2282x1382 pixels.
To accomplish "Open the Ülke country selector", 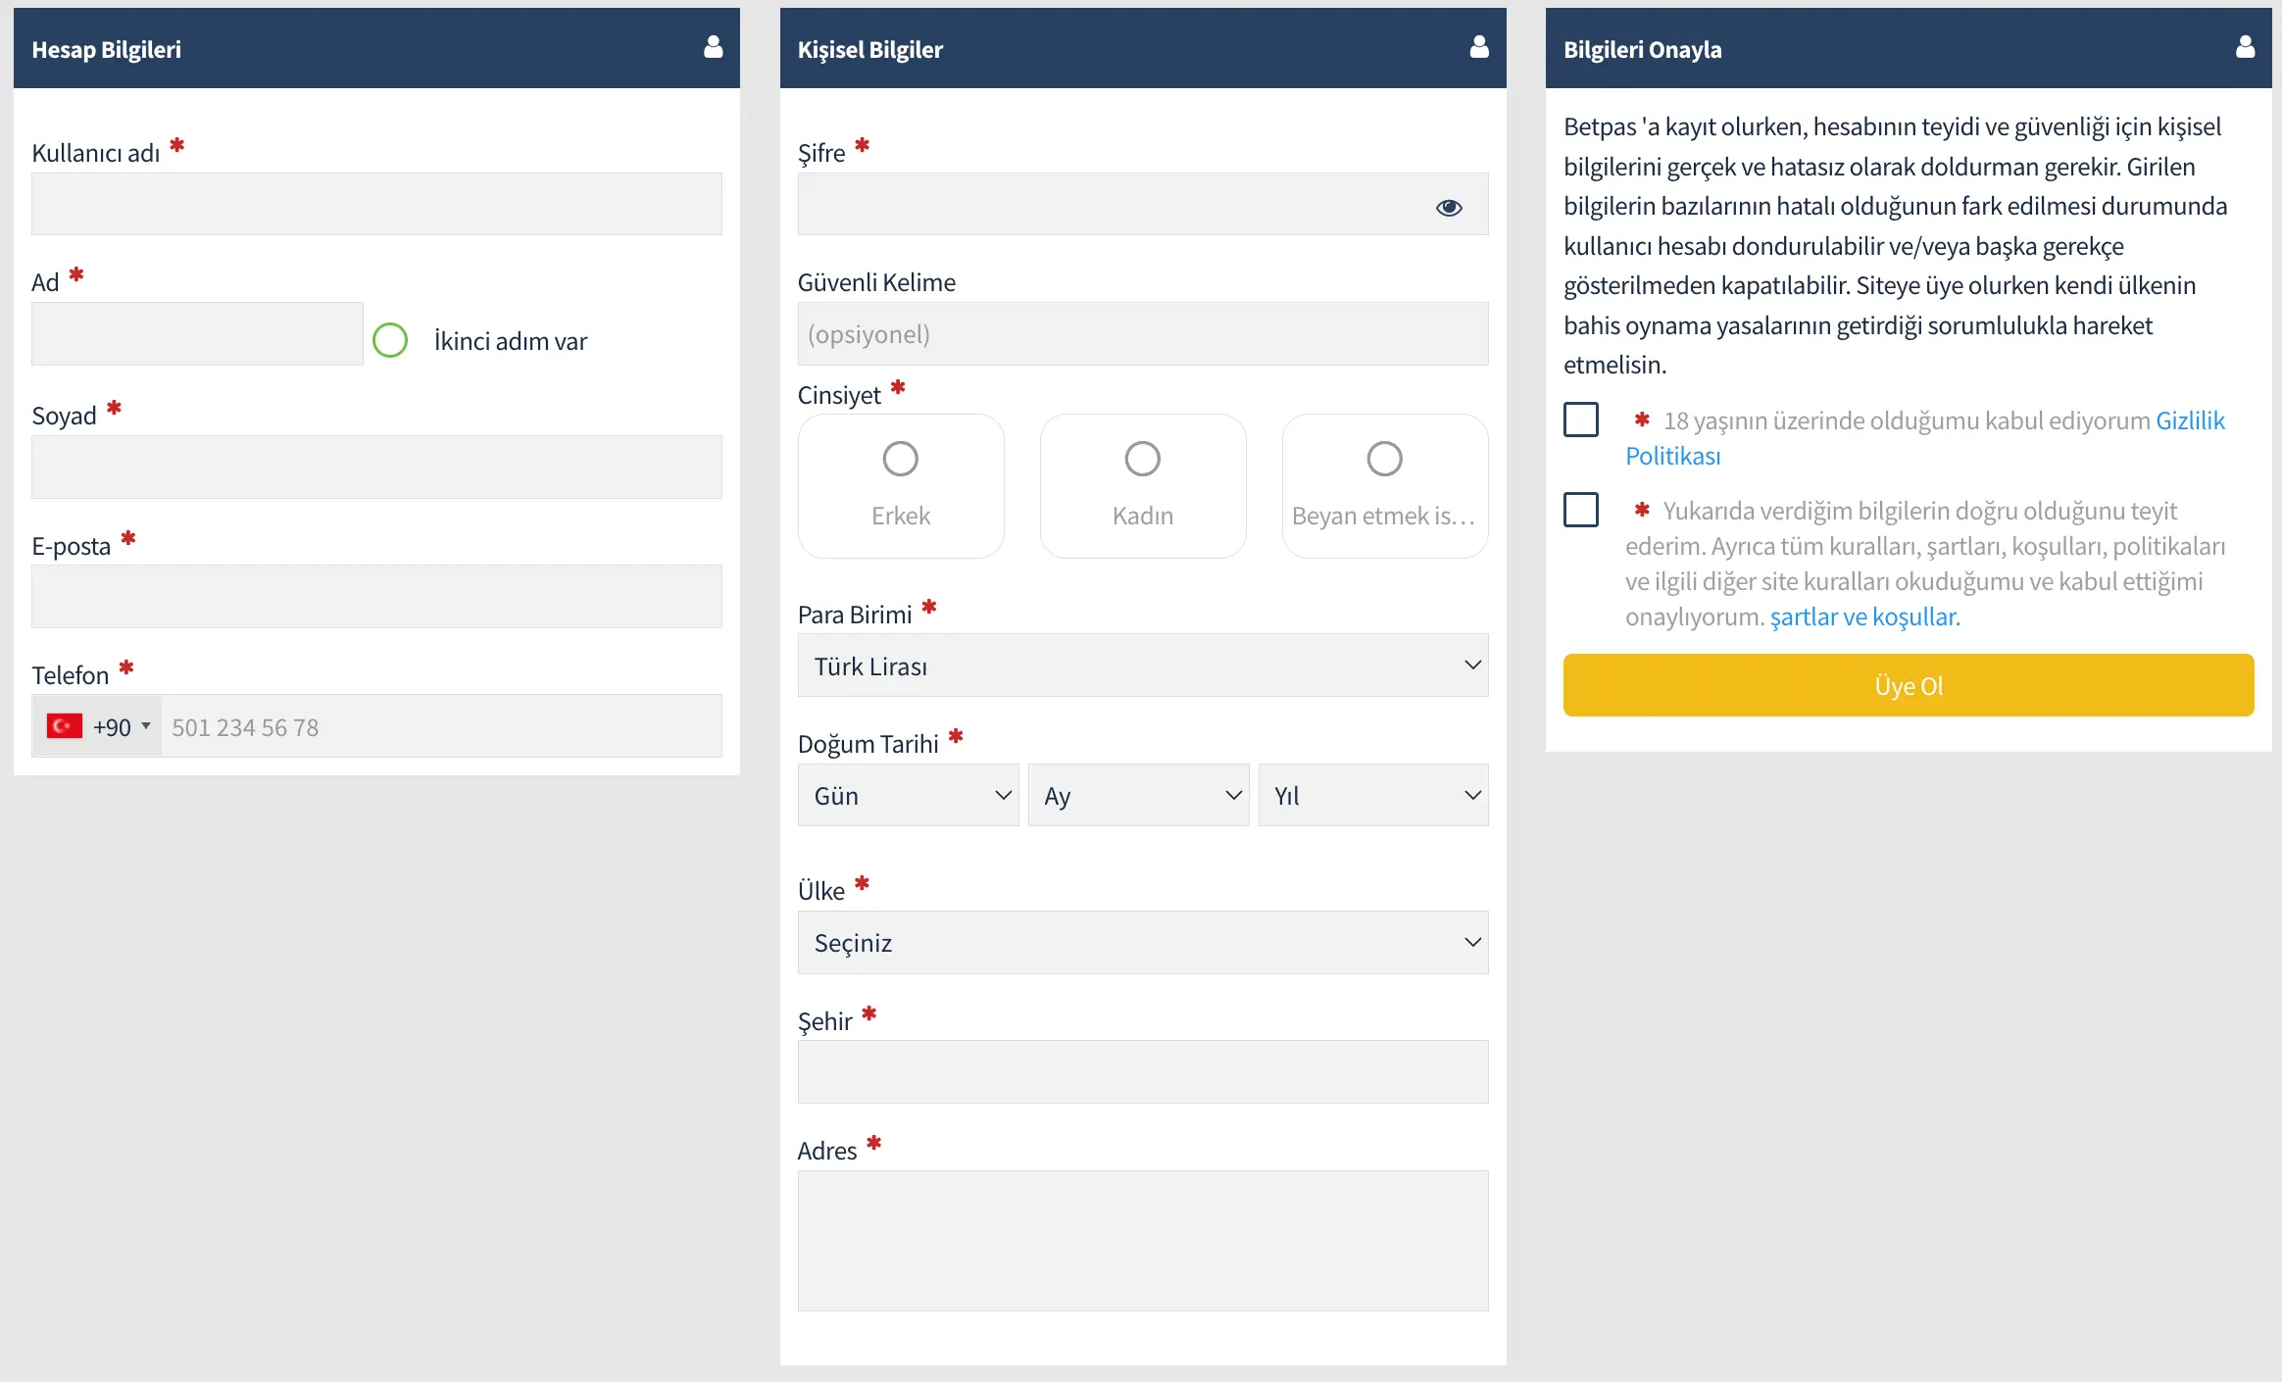I will point(1142,942).
